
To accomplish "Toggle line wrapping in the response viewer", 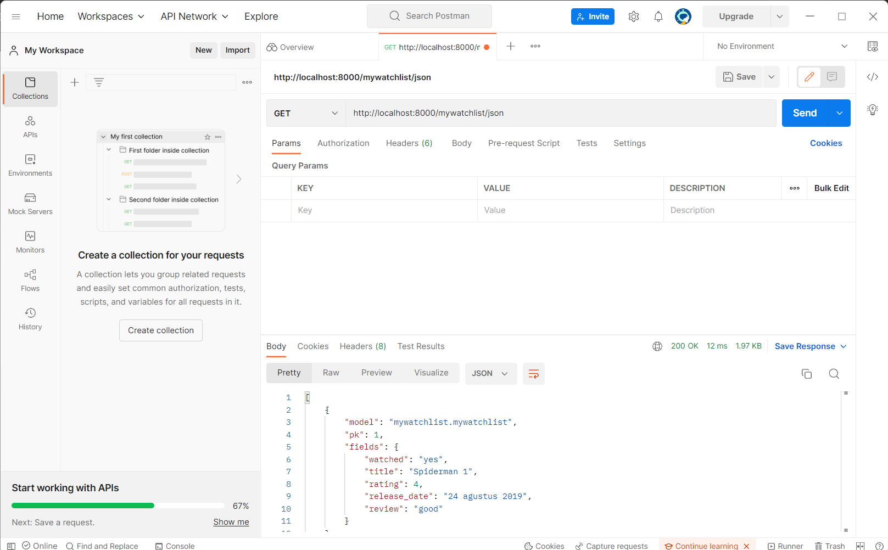I will pos(533,373).
